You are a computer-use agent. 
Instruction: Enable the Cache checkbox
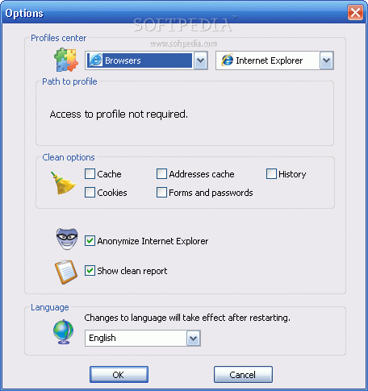(90, 174)
